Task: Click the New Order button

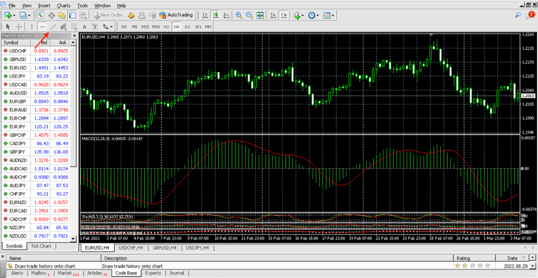Action: tap(108, 15)
